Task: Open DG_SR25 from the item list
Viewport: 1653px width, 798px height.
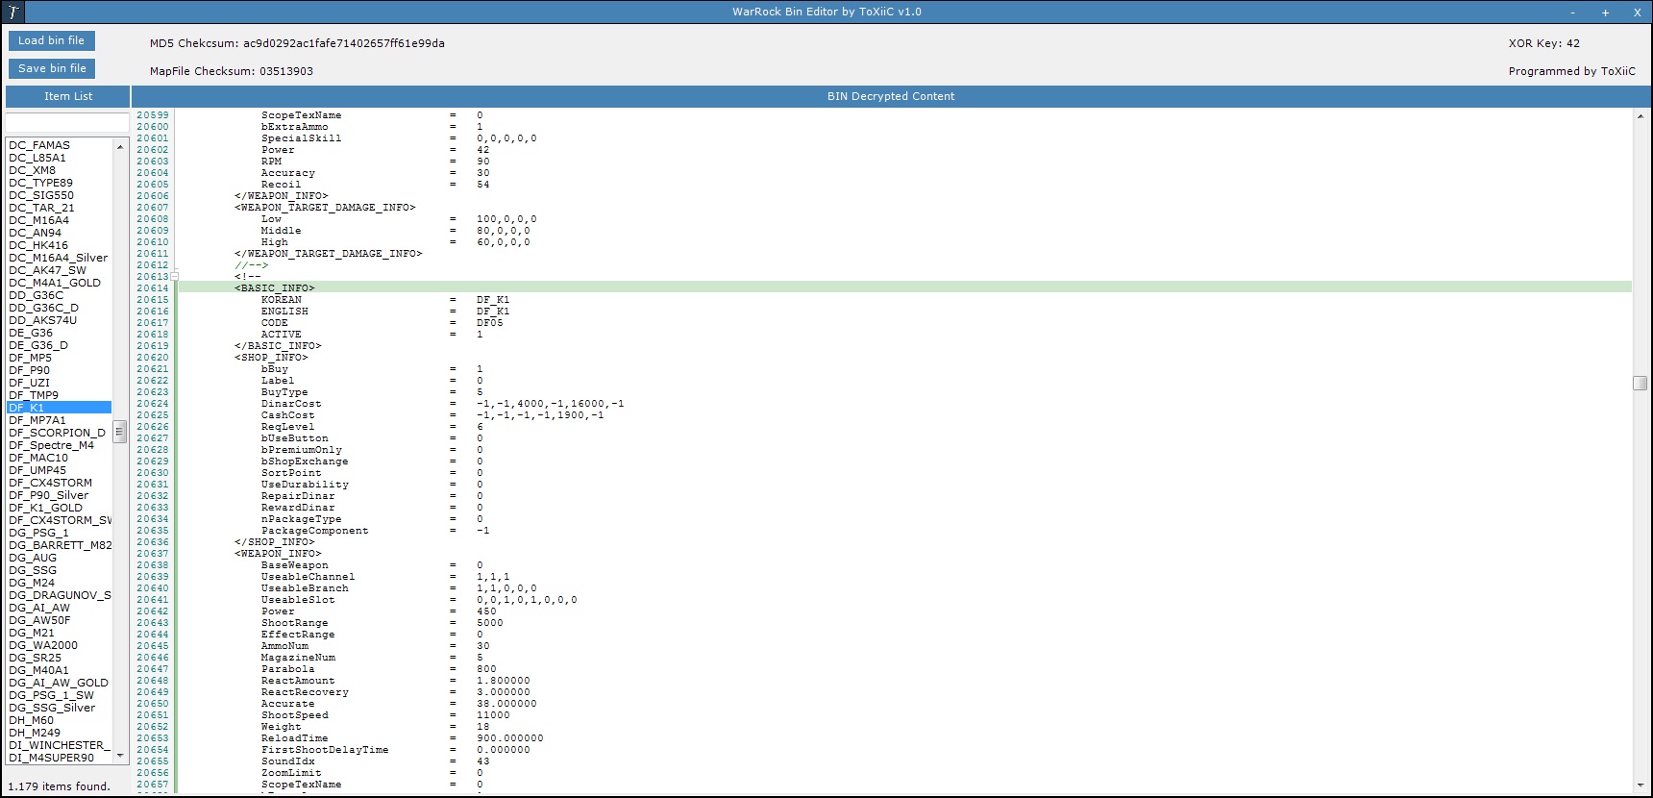Action: point(35,658)
